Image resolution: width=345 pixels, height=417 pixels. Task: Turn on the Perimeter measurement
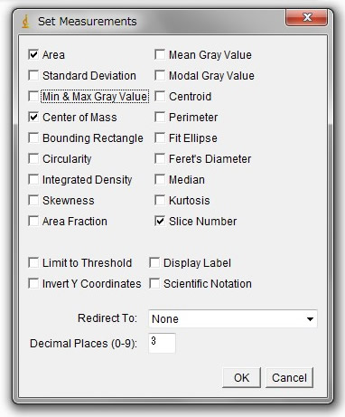click(160, 117)
